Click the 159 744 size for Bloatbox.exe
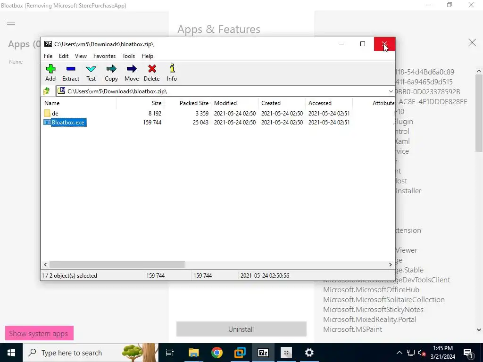The height and width of the screenshot is (362, 483). point(152,122)
